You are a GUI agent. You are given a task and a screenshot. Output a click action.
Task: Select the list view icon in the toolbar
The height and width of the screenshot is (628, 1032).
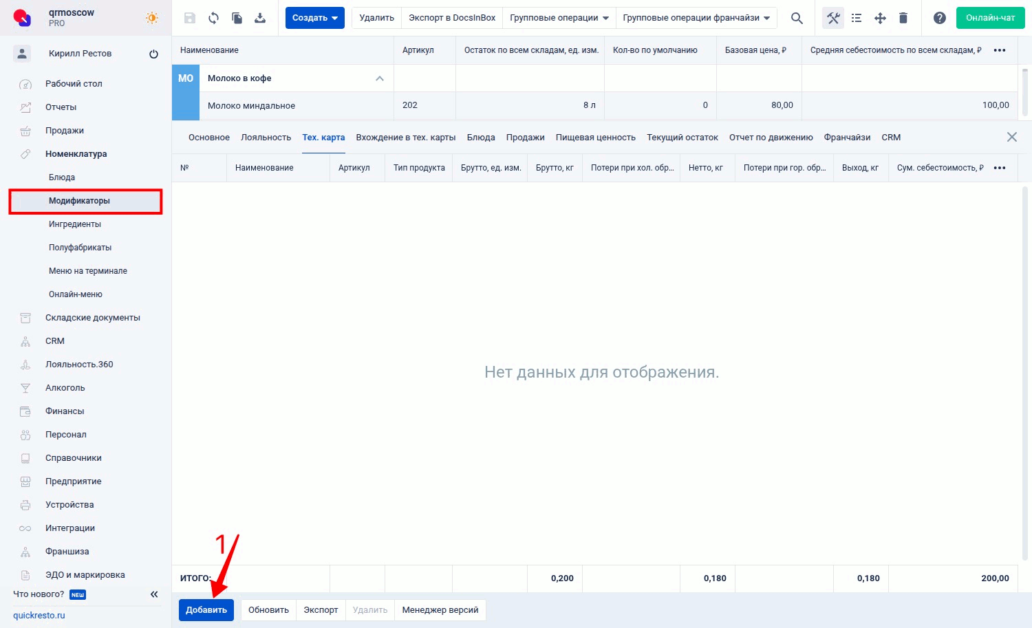(x=856, y=18)
